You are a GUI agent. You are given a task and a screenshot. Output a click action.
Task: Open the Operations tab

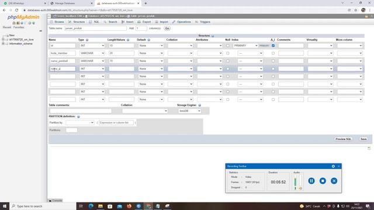[x=182, y=22]
